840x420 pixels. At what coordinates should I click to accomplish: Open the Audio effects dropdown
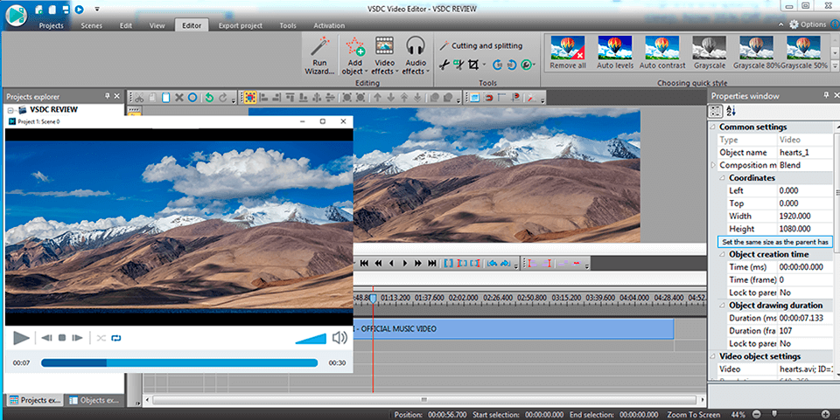pos(415,56)
